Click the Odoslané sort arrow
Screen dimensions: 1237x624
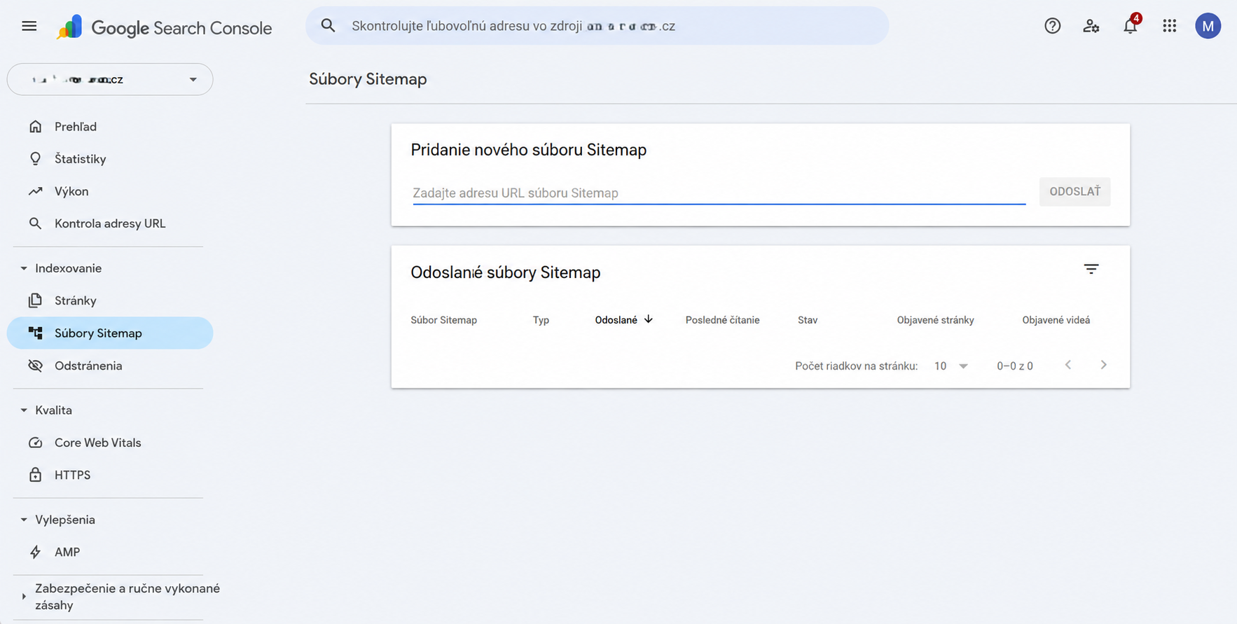(x=649, y=319)
